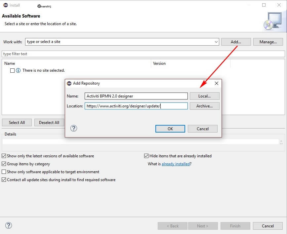Focus the repository Name field
The width and height of the screenshot is (287, 234).
136,96
